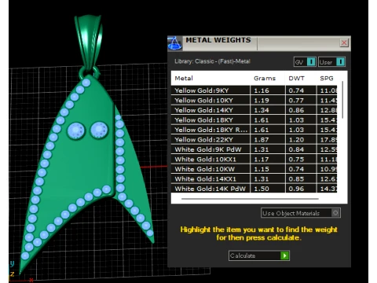The height and width of the screenshot is (283, 377).
Task: Click the left large round gem on pendant
Action: [76, 130]
